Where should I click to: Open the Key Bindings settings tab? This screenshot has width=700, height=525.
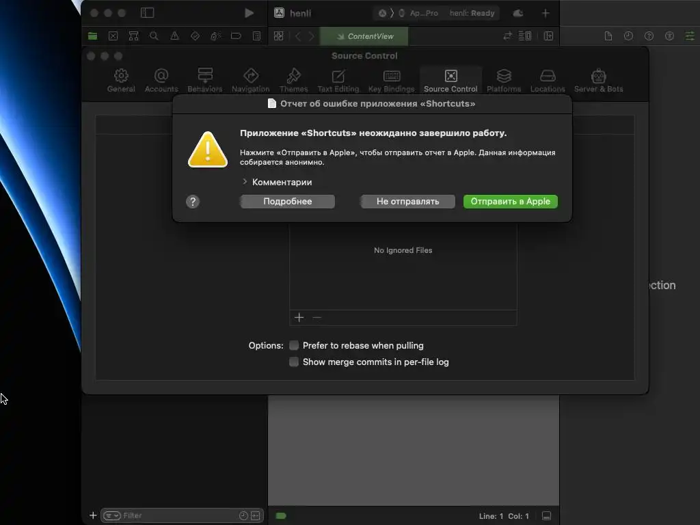(x=392, y=81)
